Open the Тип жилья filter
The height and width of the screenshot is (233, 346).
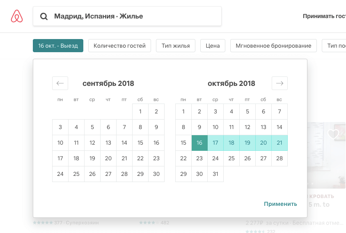point(176,46)
